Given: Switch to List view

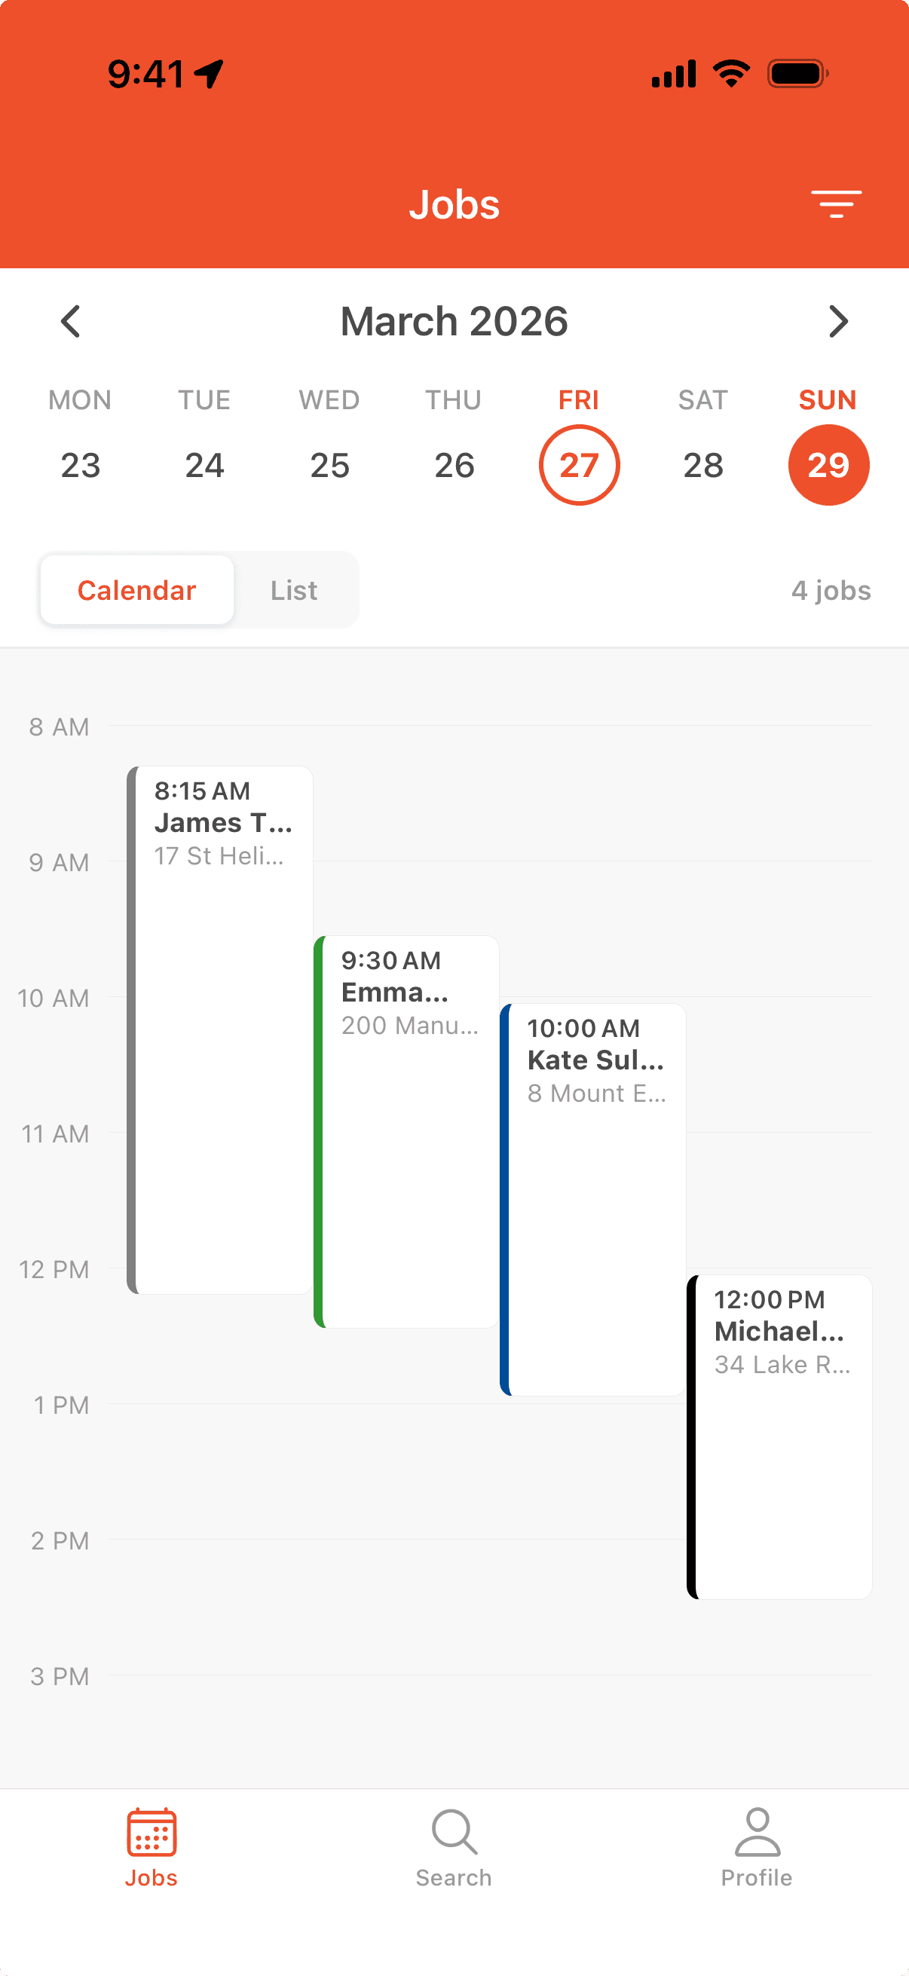Looking at the screenshot, I should [294, 590].
